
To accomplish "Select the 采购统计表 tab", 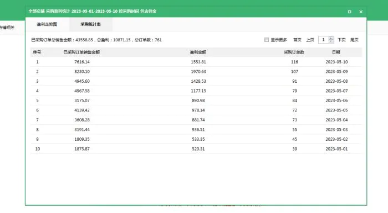I will coord(90,24).
